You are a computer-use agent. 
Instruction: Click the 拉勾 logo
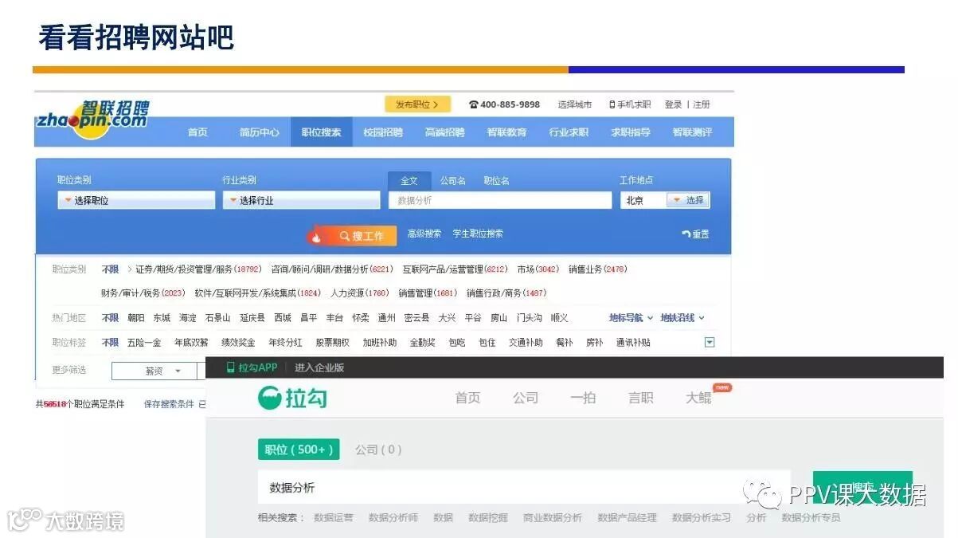[x=293, y=398]
